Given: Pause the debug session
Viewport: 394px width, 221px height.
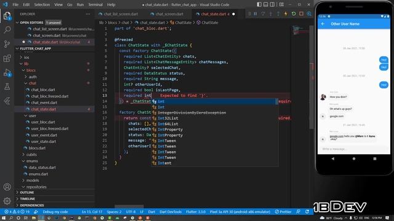Looking at the screenshot, I should pyautogui.click(x=255, y=14).
